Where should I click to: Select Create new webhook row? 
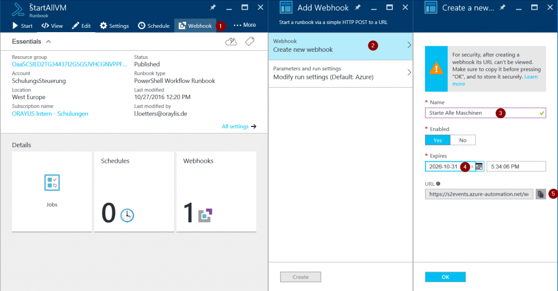coord(341,46)
